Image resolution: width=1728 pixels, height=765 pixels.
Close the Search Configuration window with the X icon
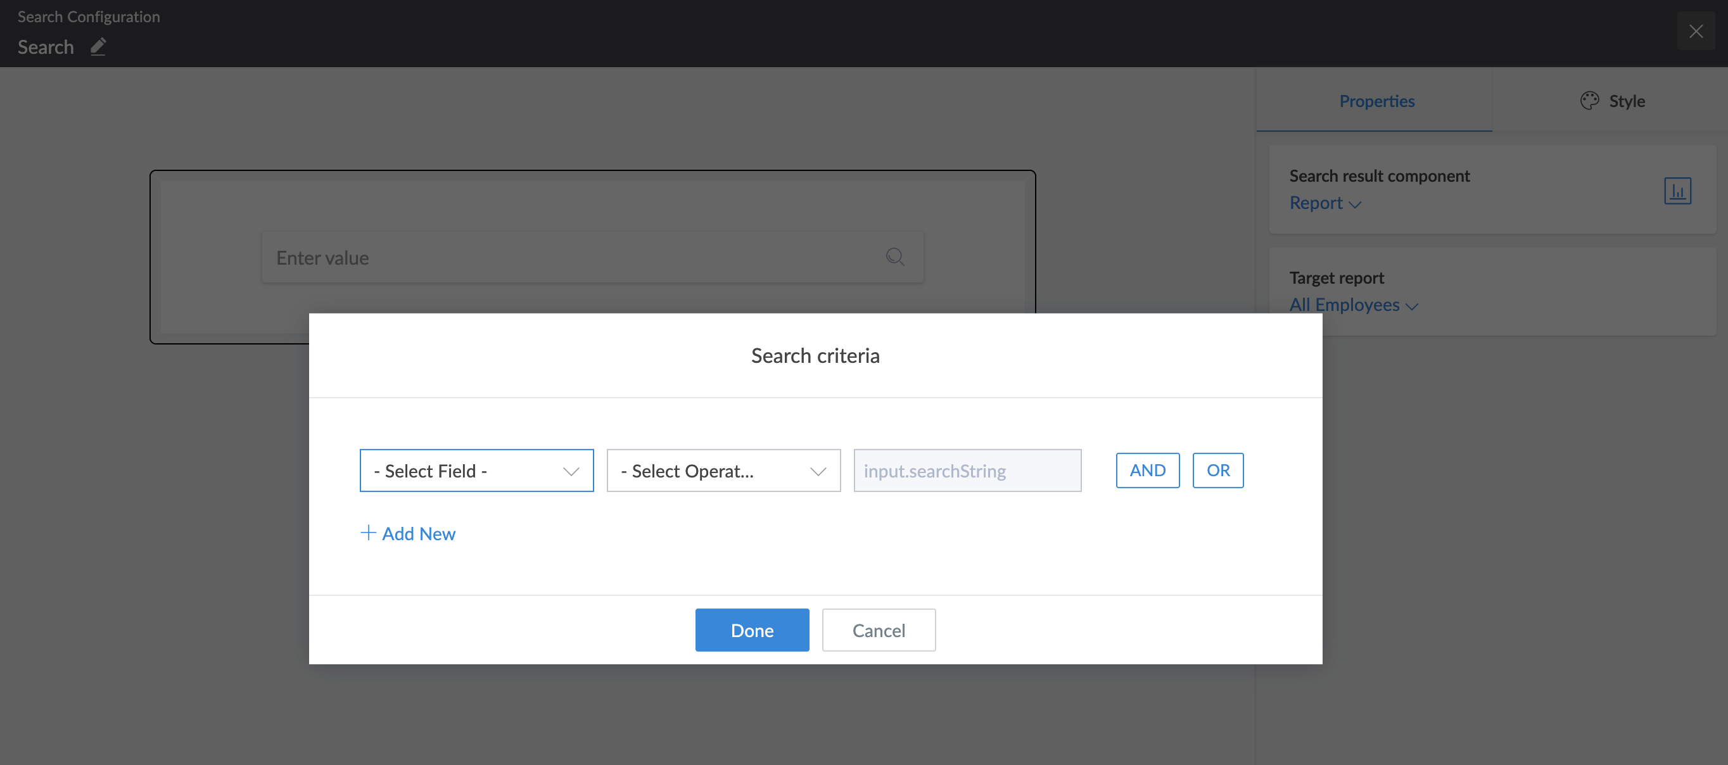pyautogui.click(x=1696, y=31)
